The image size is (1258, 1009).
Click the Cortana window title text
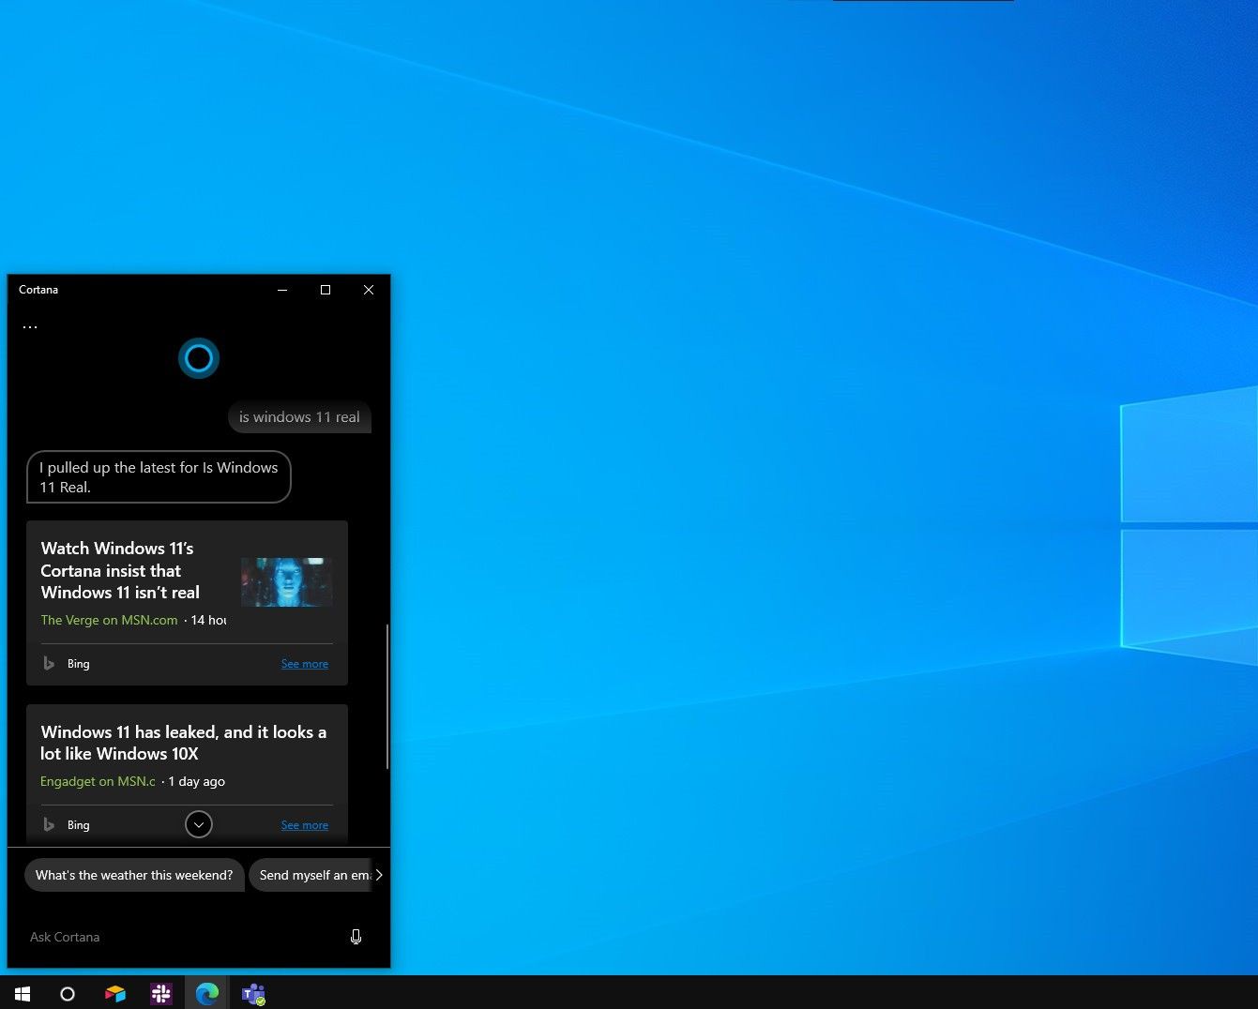[x=38, y=290]
